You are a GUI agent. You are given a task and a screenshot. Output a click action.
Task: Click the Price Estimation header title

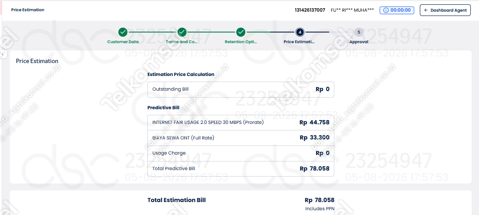(28, 10)
